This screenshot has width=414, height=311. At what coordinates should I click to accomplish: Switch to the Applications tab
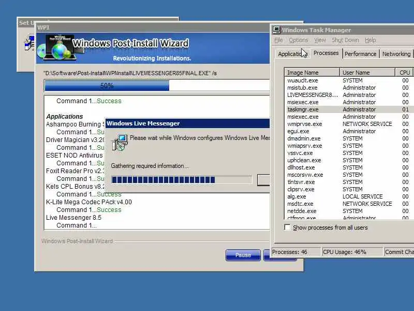(292, 54)
